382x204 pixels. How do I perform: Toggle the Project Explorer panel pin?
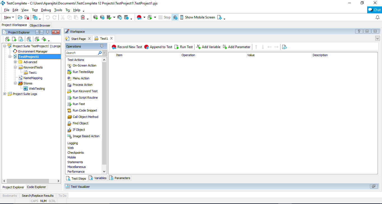(x=48, y=32)
